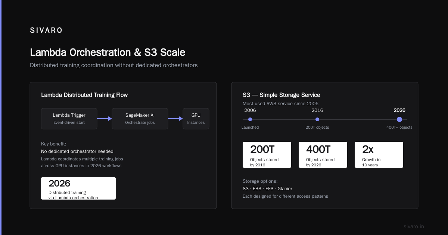Open the sivaro.in footer link
The height and width of the screenshot is (235, 448).
coord(414,226)
